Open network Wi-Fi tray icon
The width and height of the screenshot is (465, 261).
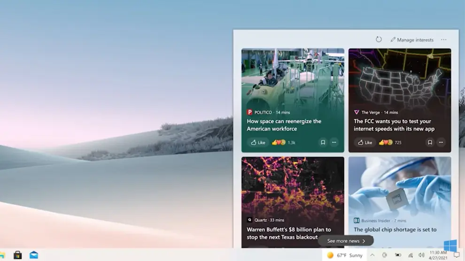click(x=410, y=255)
